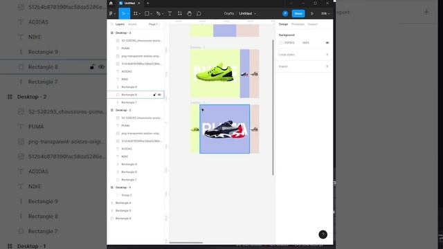Open the Page 1 dropdown
Image resolution: width=443 pixels, height=249 pixels.
154,24
